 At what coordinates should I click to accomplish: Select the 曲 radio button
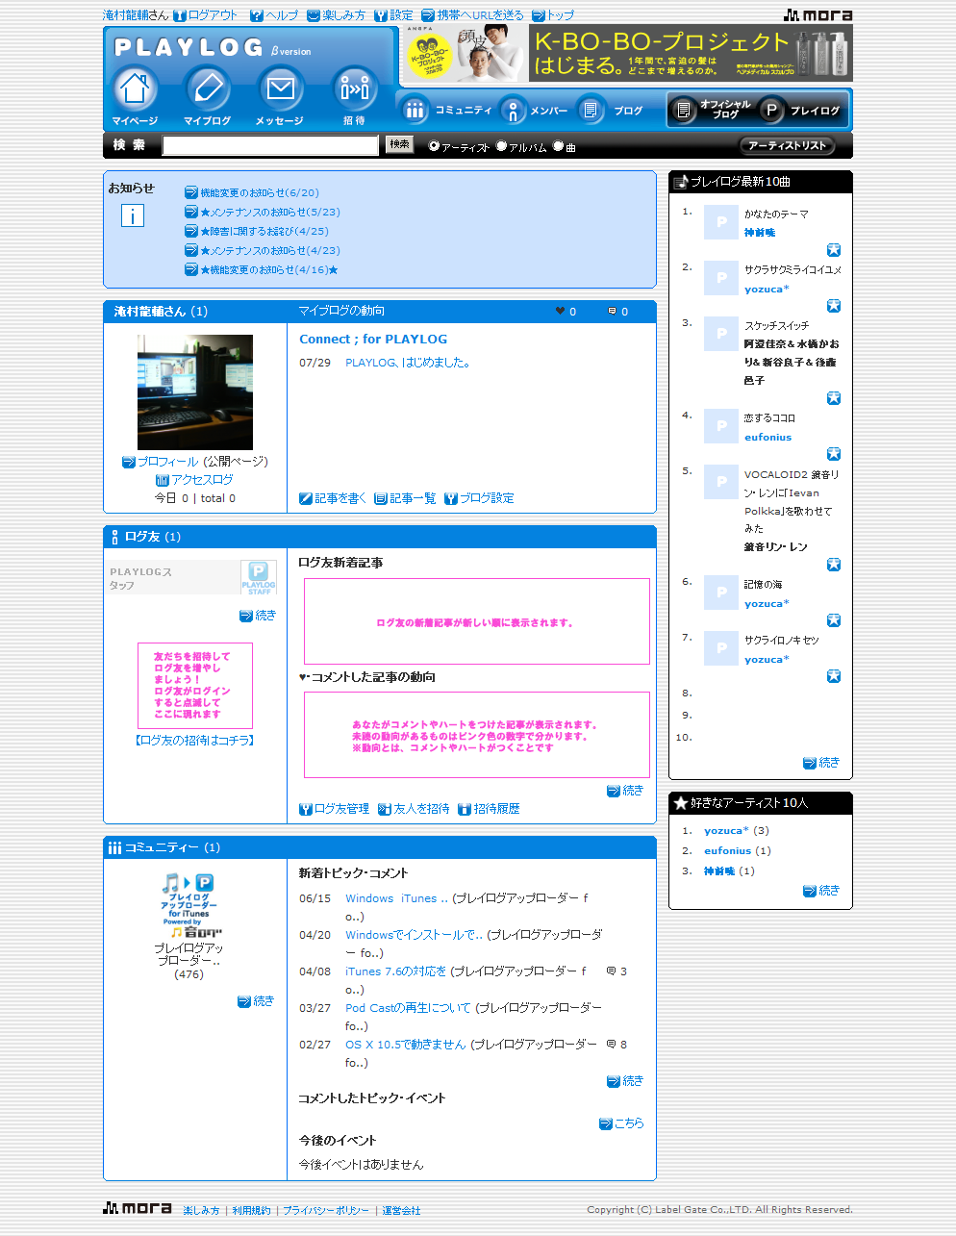[x=558, y=146]
